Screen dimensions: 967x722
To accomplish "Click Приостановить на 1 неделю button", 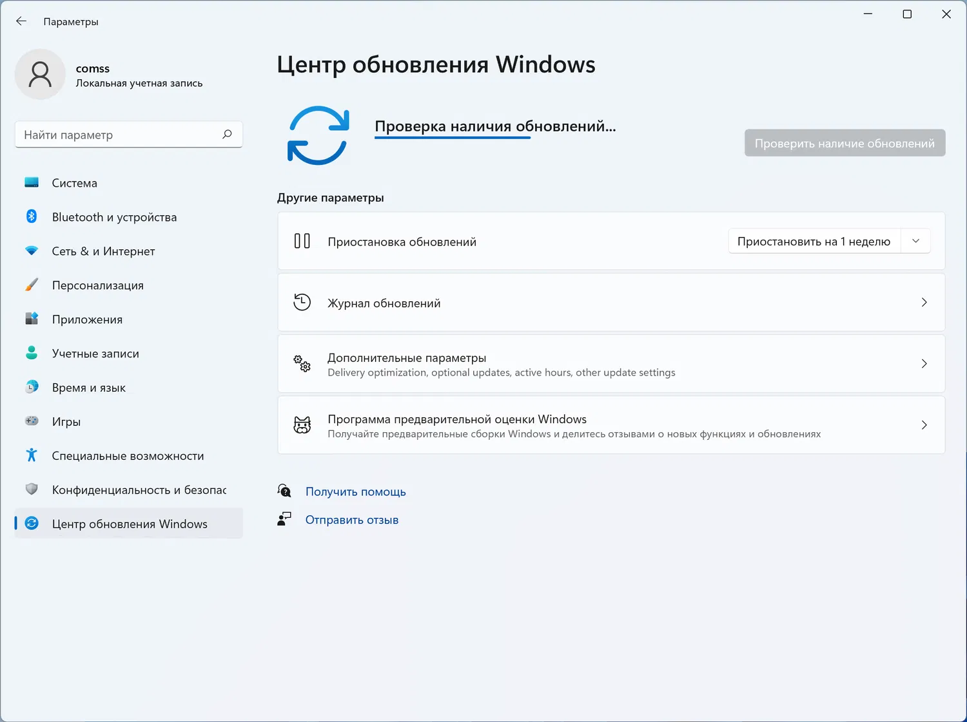I will point(814,240).
